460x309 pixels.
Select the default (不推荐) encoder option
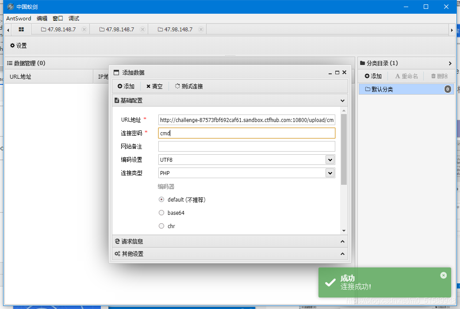[161, 199]
